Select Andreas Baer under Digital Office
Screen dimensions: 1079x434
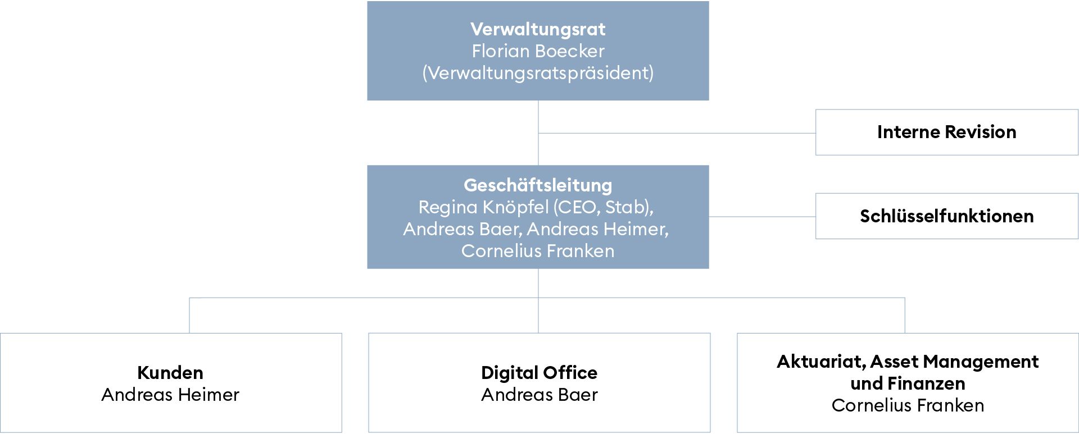(x=539, y=395)
